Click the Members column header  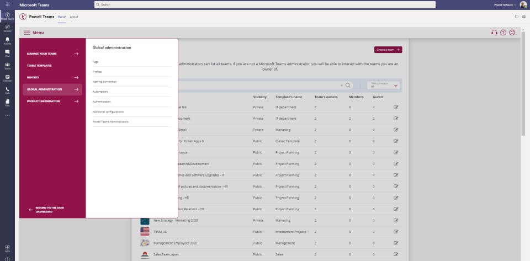point(356,97)
